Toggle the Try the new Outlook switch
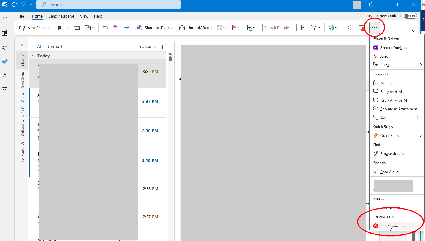Viewport: 425px width, 241px height. [410, 16]
